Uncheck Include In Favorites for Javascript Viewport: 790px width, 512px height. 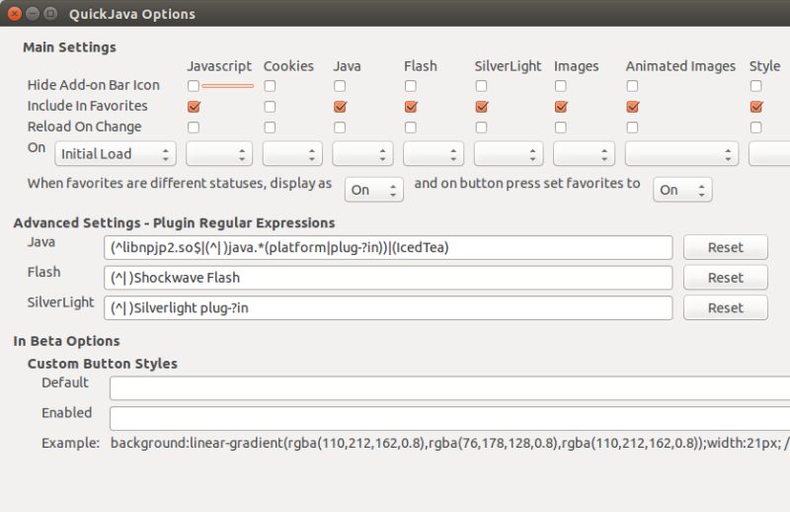(194, 107)
